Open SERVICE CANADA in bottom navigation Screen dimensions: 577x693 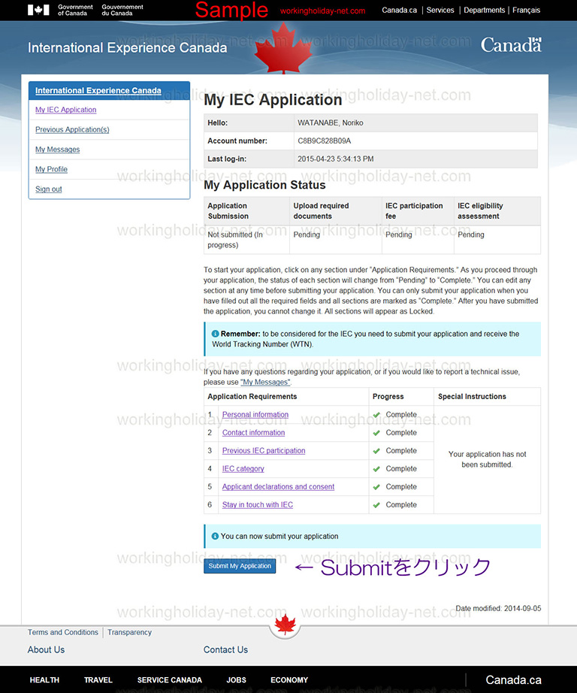point(169,680)
